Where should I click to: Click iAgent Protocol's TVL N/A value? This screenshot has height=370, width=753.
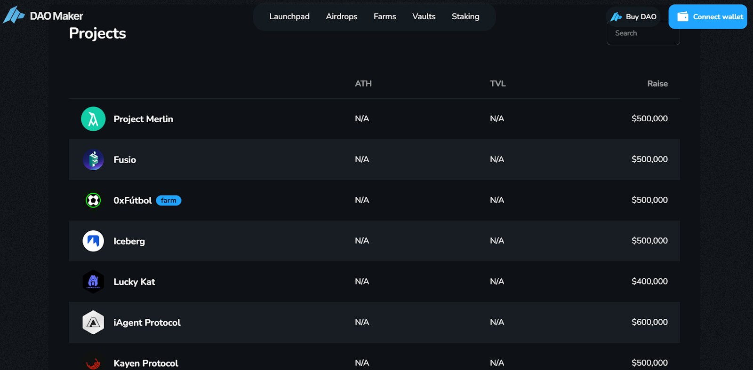click(x=497, y=322)
